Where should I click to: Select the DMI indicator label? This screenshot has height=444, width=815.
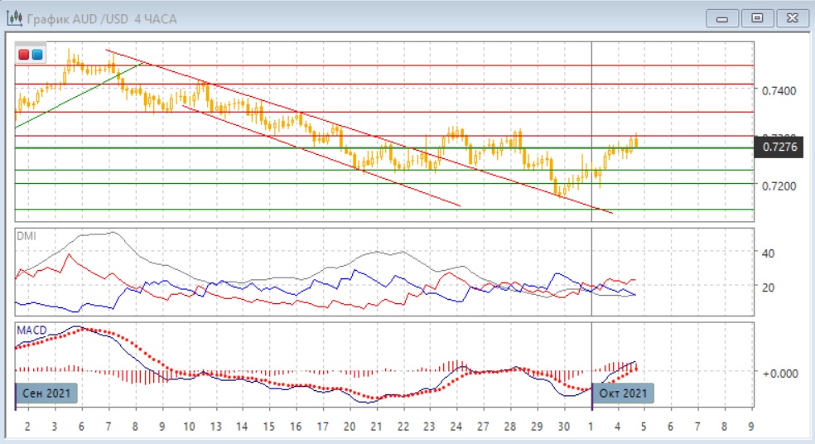[x=27, y=235]
